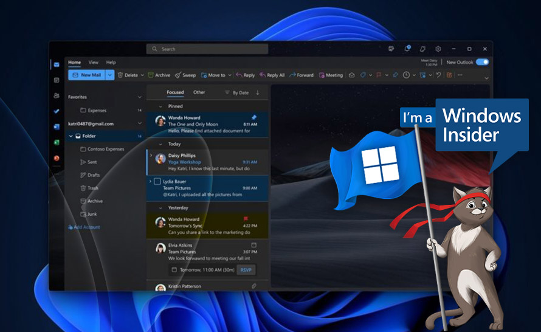Open the Drafts folder
541x332 pixels.
90,175
